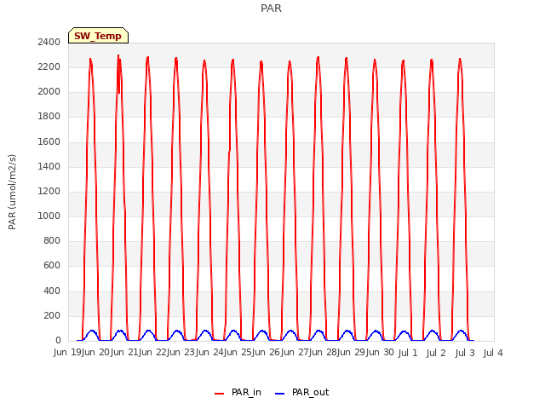The height and width of the screenshot is (409, 545).
Task: Click the Jun 30 x-axis label
Action: click(x=381, y=353)
